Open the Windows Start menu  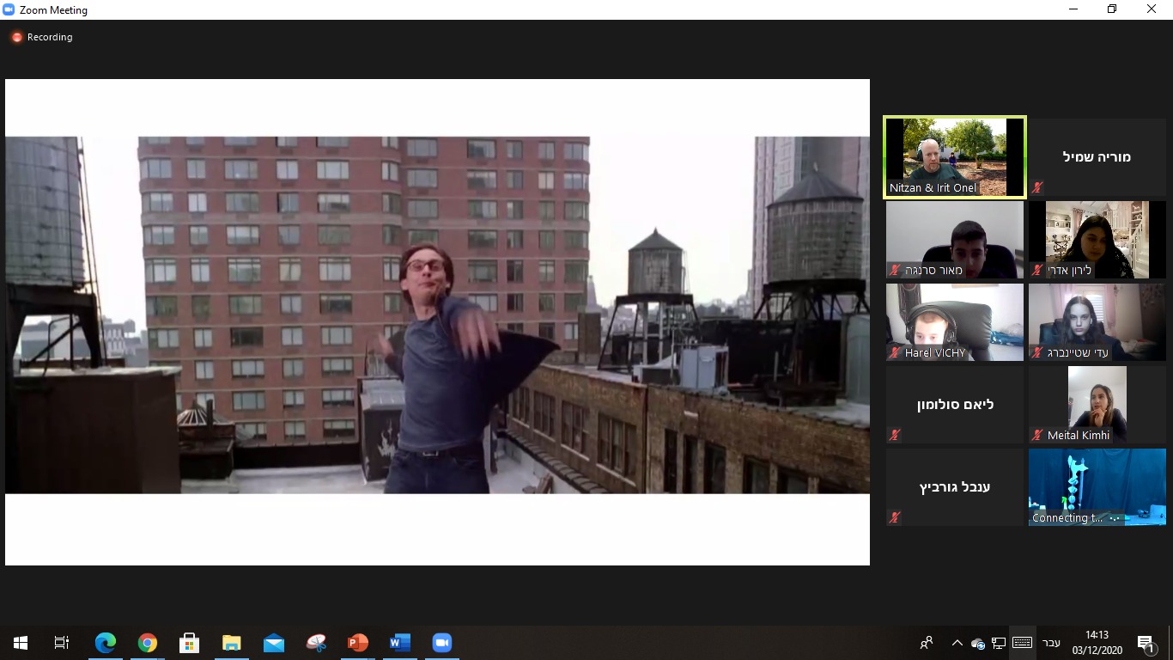coord(21,643)
